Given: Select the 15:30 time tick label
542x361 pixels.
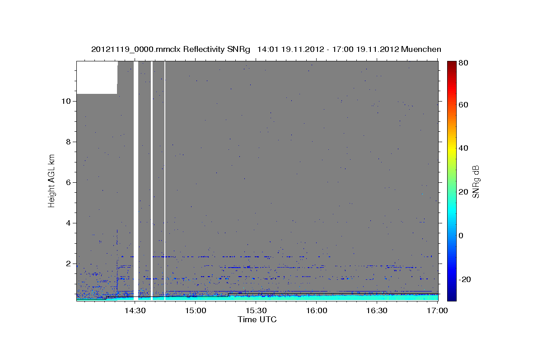Looking at the screenshot, I should 256,311.
